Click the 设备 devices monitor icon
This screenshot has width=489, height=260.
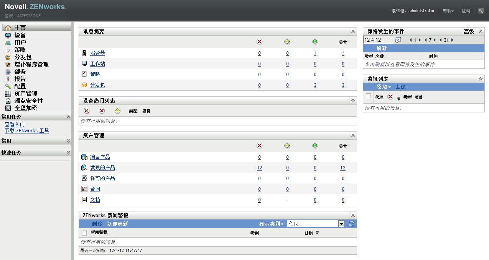point(8,35)
